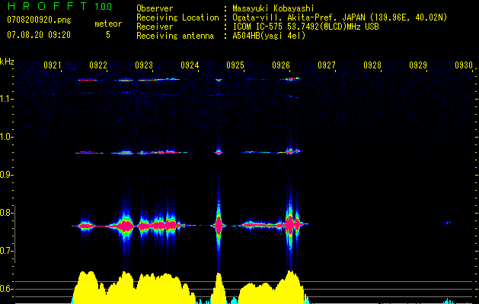Select the filename 0708200920.png
The height and width of the screenshot is (304, 479).
(39, 20)
